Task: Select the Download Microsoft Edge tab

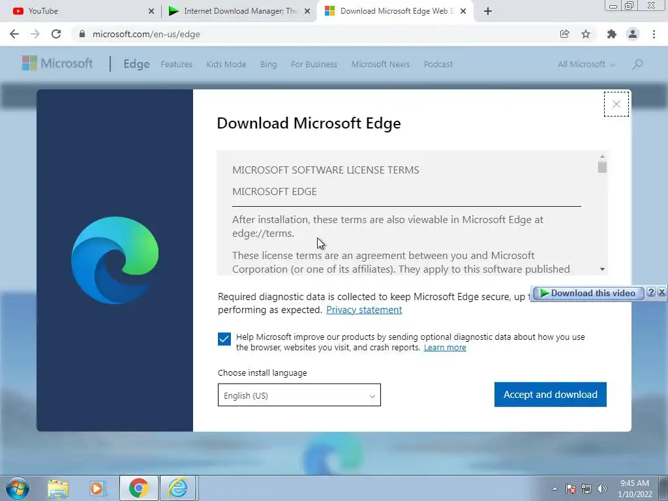Action: pos(394,11)
